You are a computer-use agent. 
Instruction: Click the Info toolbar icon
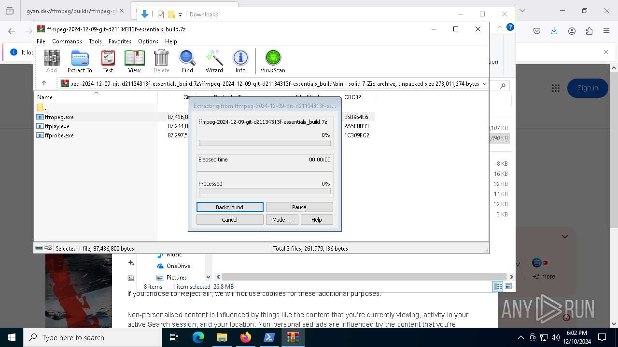240,61
